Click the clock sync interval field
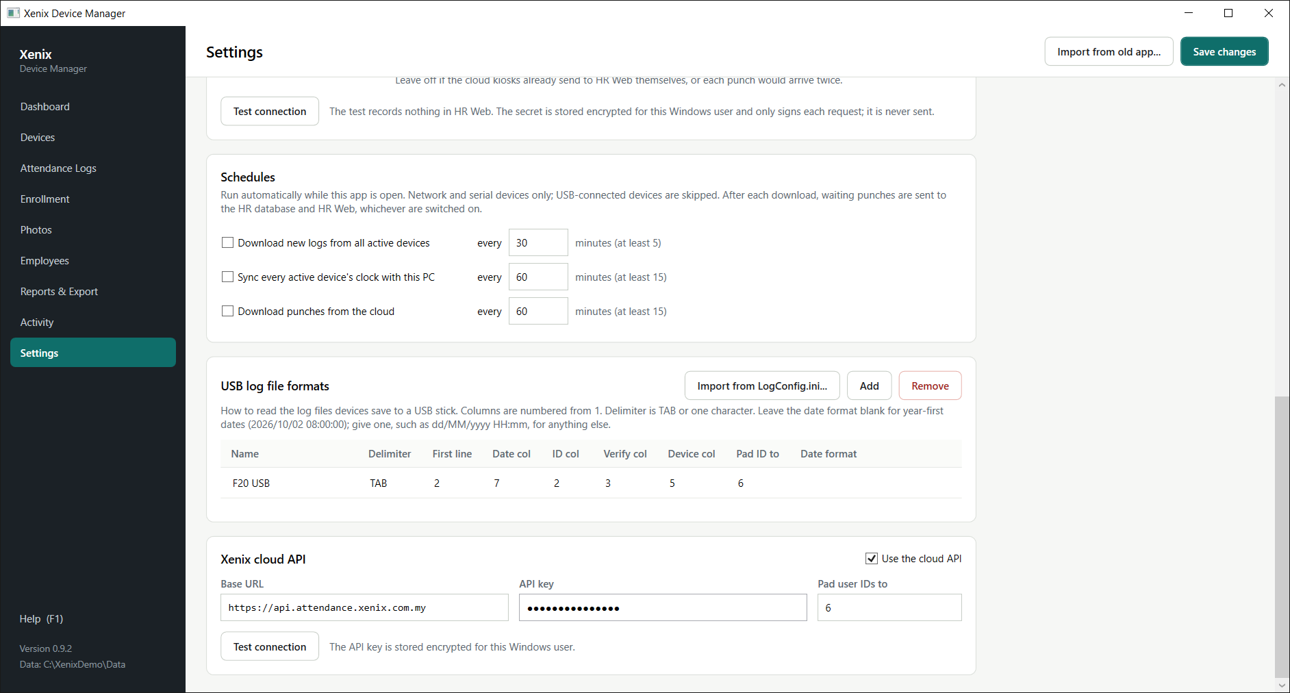 click(x=538, y=277)
